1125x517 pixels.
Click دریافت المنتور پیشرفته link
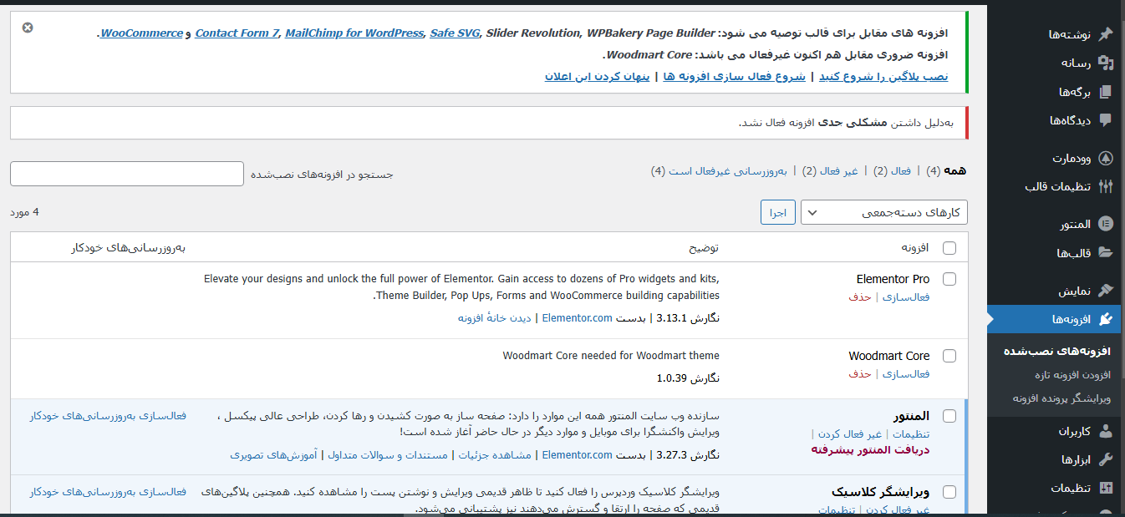click(x=870, y=449)
